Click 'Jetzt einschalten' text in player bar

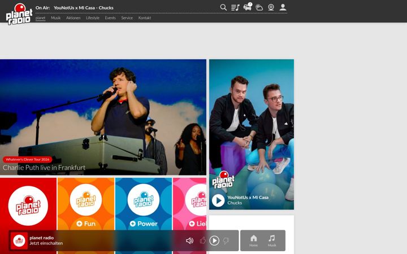click(x=46, y=243)
